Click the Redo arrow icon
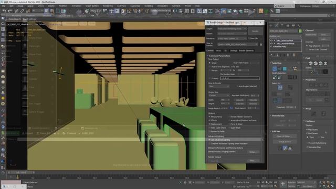The width and height of the screenshot is (336, 189). point(10,10)
